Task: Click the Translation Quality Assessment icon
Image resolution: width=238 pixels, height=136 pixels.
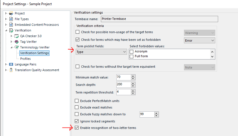Action: pyautogui.click(x=11, y=70)
